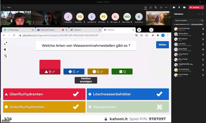206x123 pixels.
Task: Switch to the WhatsApp browser tab
Action: point(18,30)
